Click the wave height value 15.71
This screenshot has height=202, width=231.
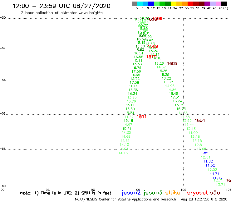(127, 129)
